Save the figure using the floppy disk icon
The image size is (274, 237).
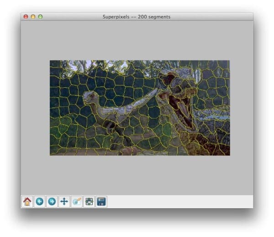click(x=101, y=201)
